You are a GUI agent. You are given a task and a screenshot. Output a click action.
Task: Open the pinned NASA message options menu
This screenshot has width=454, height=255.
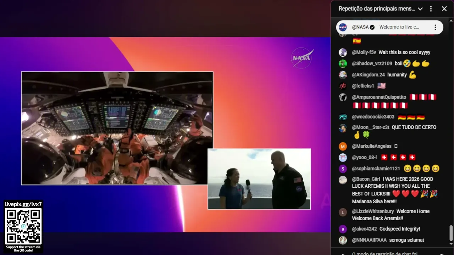pyautogui.click(x=435, y=27)
